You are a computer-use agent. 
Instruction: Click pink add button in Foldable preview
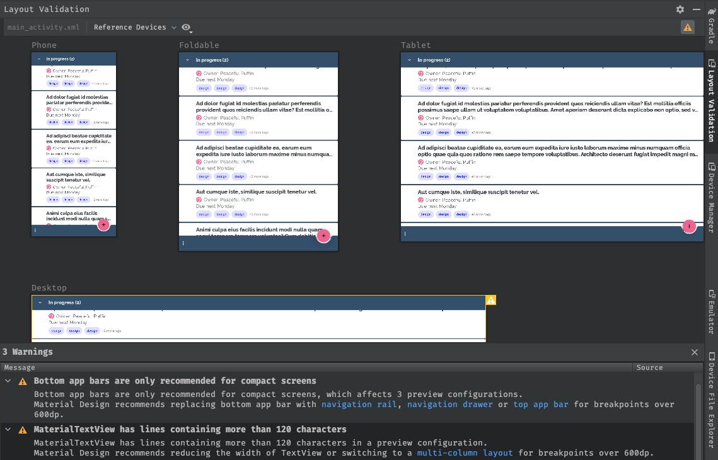tap(323, 236)
